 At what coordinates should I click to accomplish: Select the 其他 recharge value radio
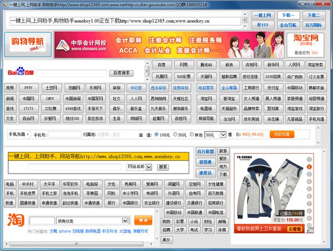(x=192, y=134)
